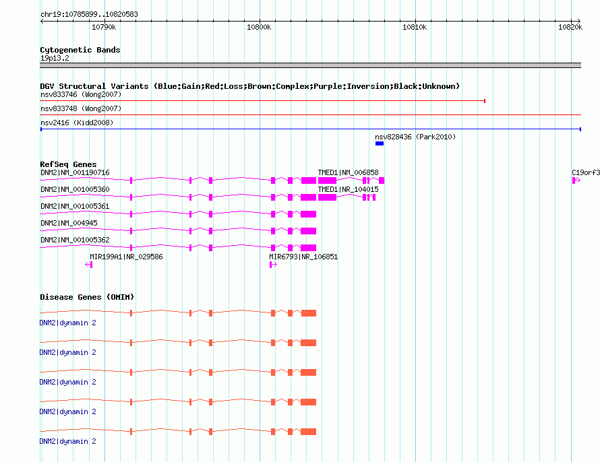Open the nsv828436 (Park2010) variant label
Image resolution: width=600 pixels, height=462 pixels.
click(x=415, y=137)
